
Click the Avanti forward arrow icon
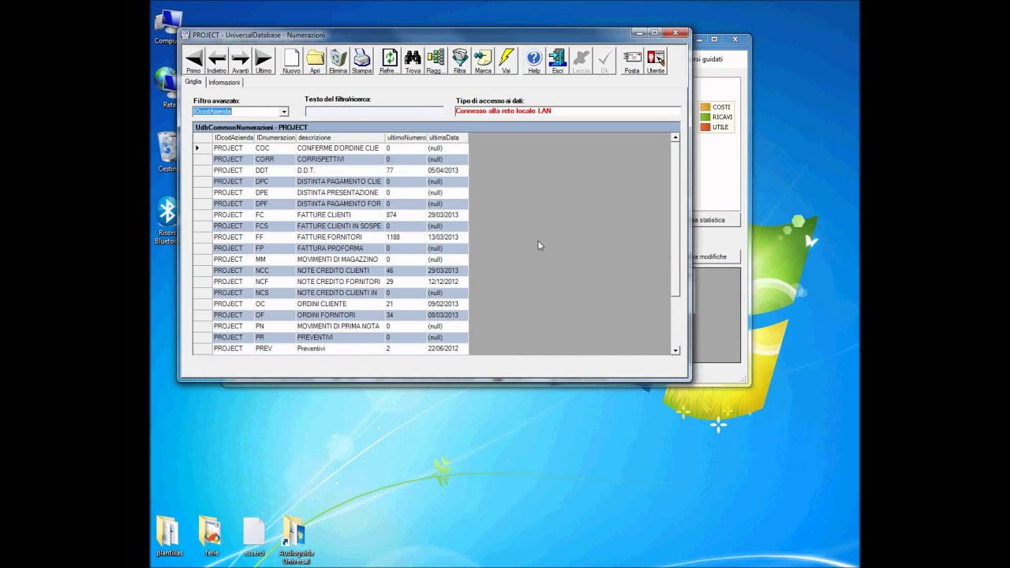240,62
